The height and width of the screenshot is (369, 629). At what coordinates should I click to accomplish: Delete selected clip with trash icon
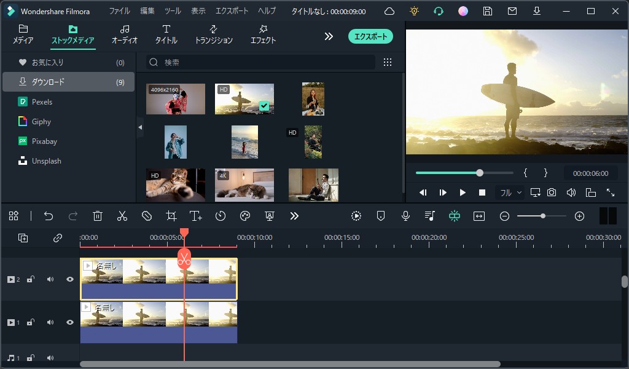click(98, 216)
